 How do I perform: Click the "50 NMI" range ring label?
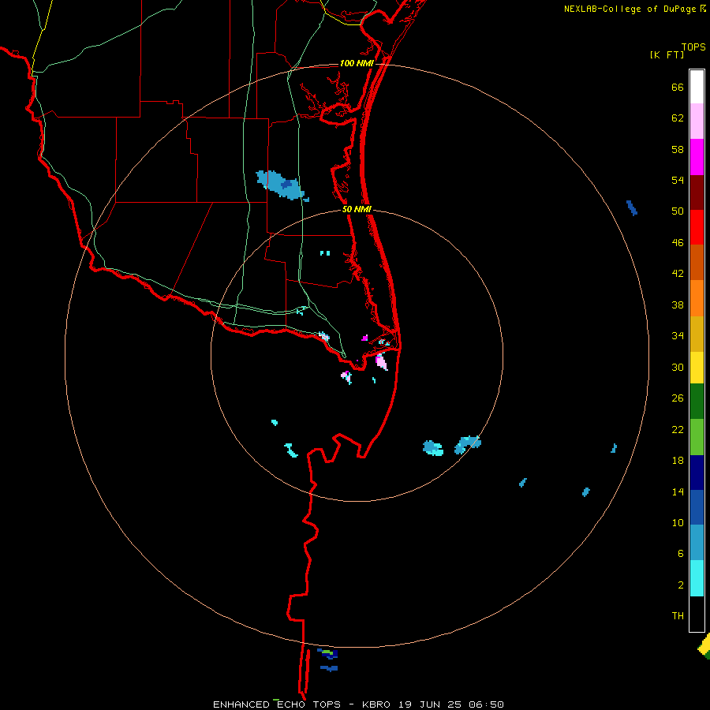(x=357, y=209)
